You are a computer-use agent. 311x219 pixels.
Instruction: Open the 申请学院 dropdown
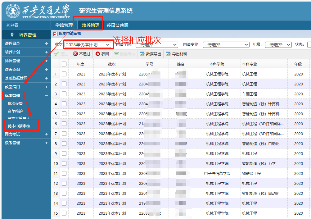[157, 45]
